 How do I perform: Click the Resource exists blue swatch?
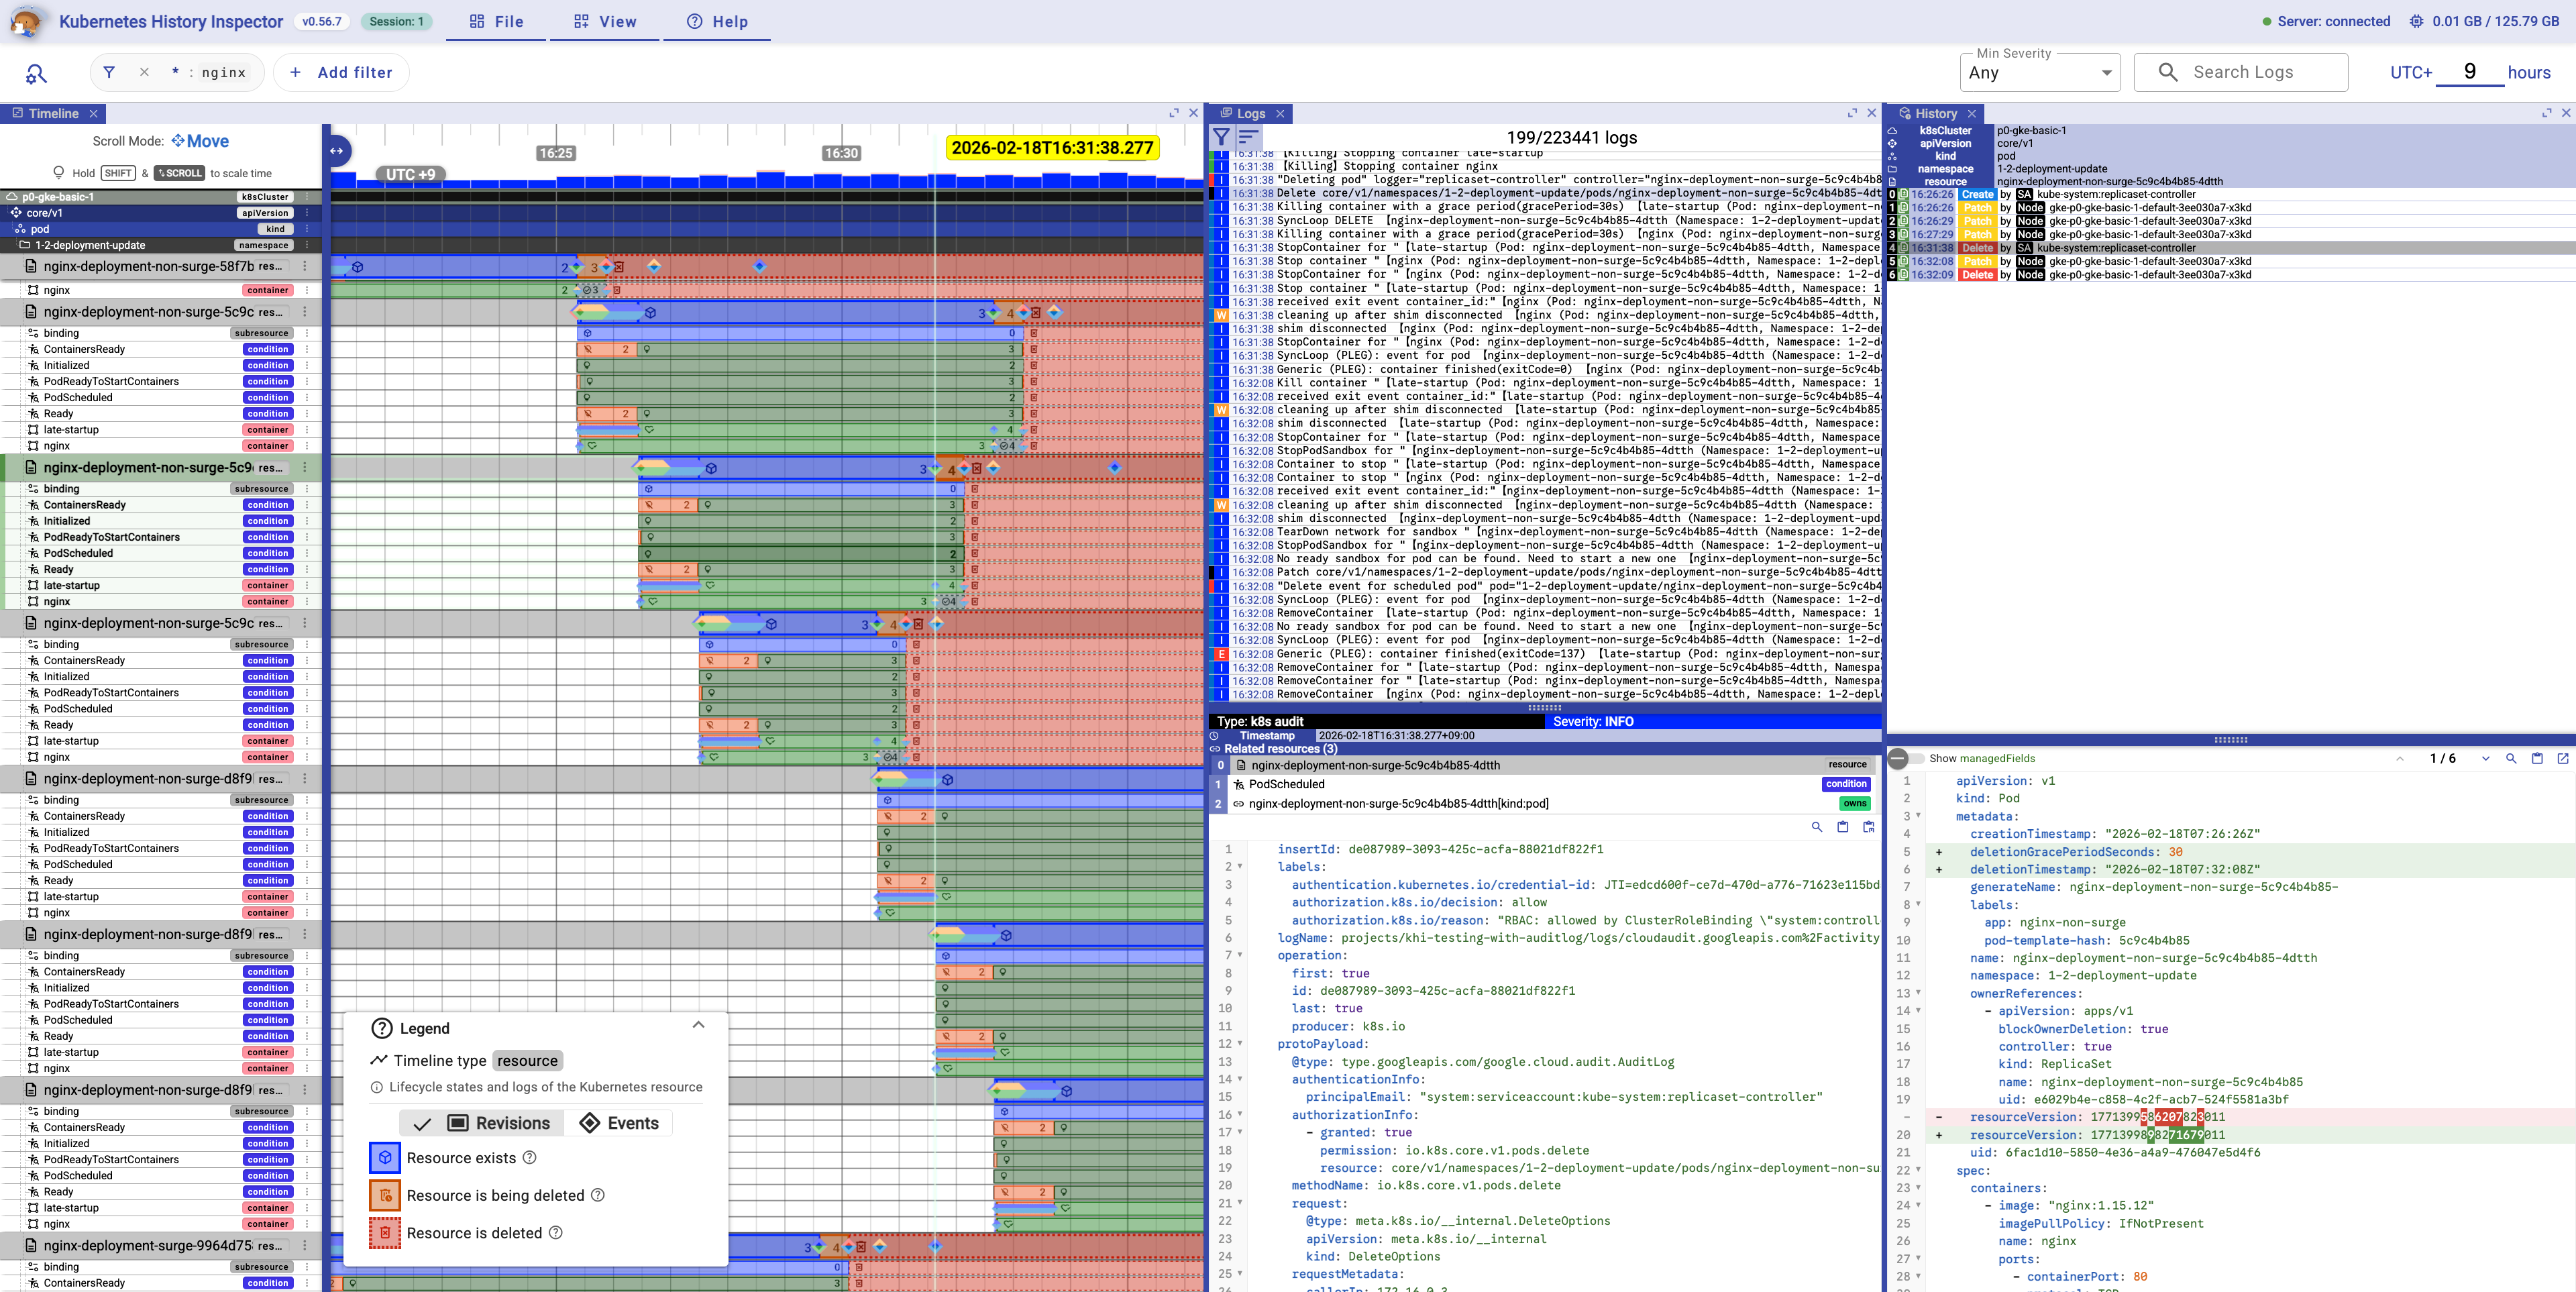[385, 1157]
